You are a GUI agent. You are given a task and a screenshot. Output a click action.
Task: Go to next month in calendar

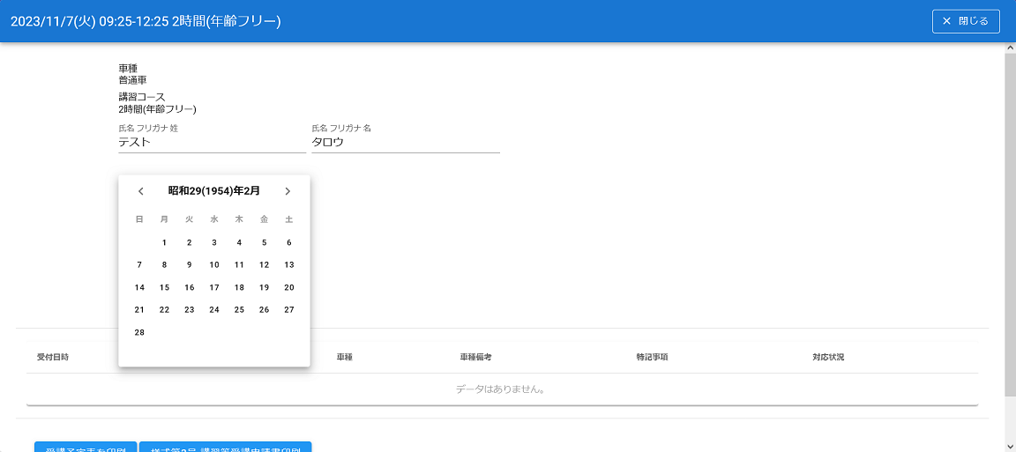288,191
